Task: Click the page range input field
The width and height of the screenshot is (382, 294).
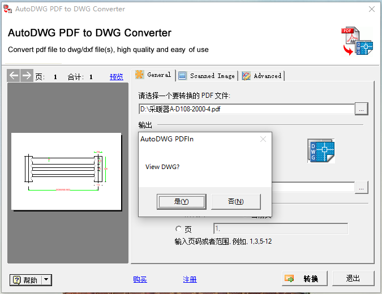Action: click(x=281, y=229)
